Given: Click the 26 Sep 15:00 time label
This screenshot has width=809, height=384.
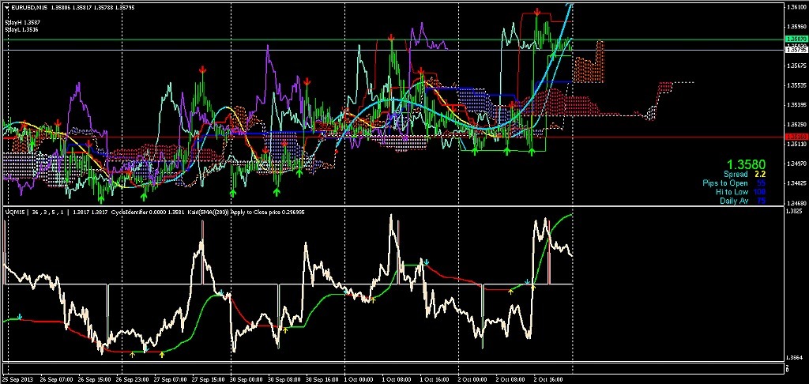Looking at the screenshot, I should pos(95,379).
